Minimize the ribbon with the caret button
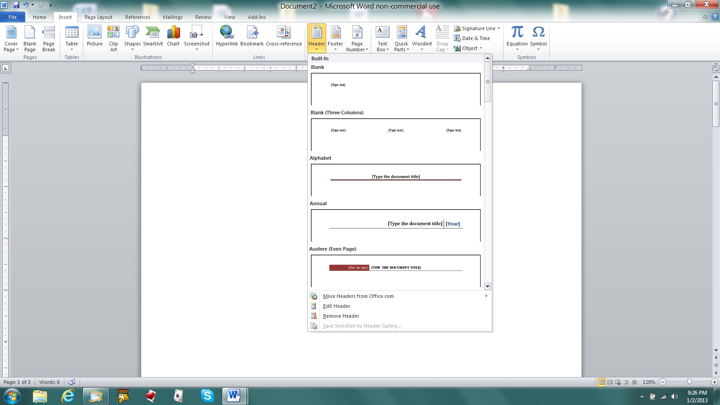Screen dimensions: 720x405 705,17
